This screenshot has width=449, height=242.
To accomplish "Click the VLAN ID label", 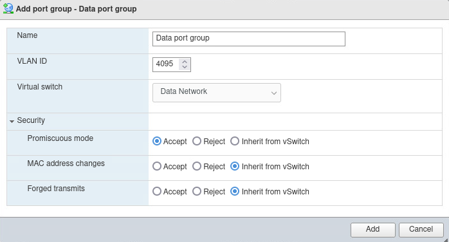I will coord(32,61).
